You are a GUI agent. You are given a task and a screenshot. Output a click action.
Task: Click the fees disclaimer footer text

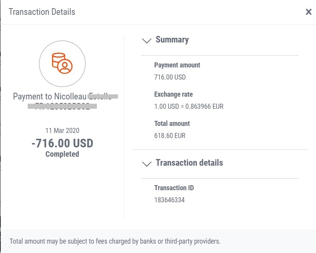[115, 241]
